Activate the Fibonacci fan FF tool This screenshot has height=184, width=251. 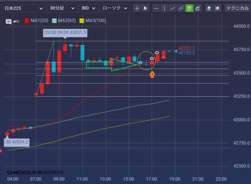198,8
